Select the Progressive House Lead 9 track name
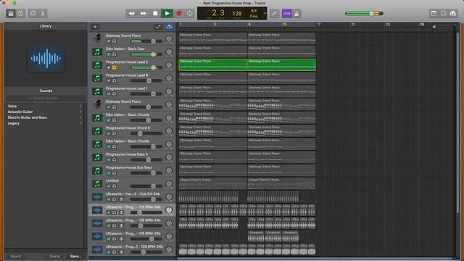 127,75
